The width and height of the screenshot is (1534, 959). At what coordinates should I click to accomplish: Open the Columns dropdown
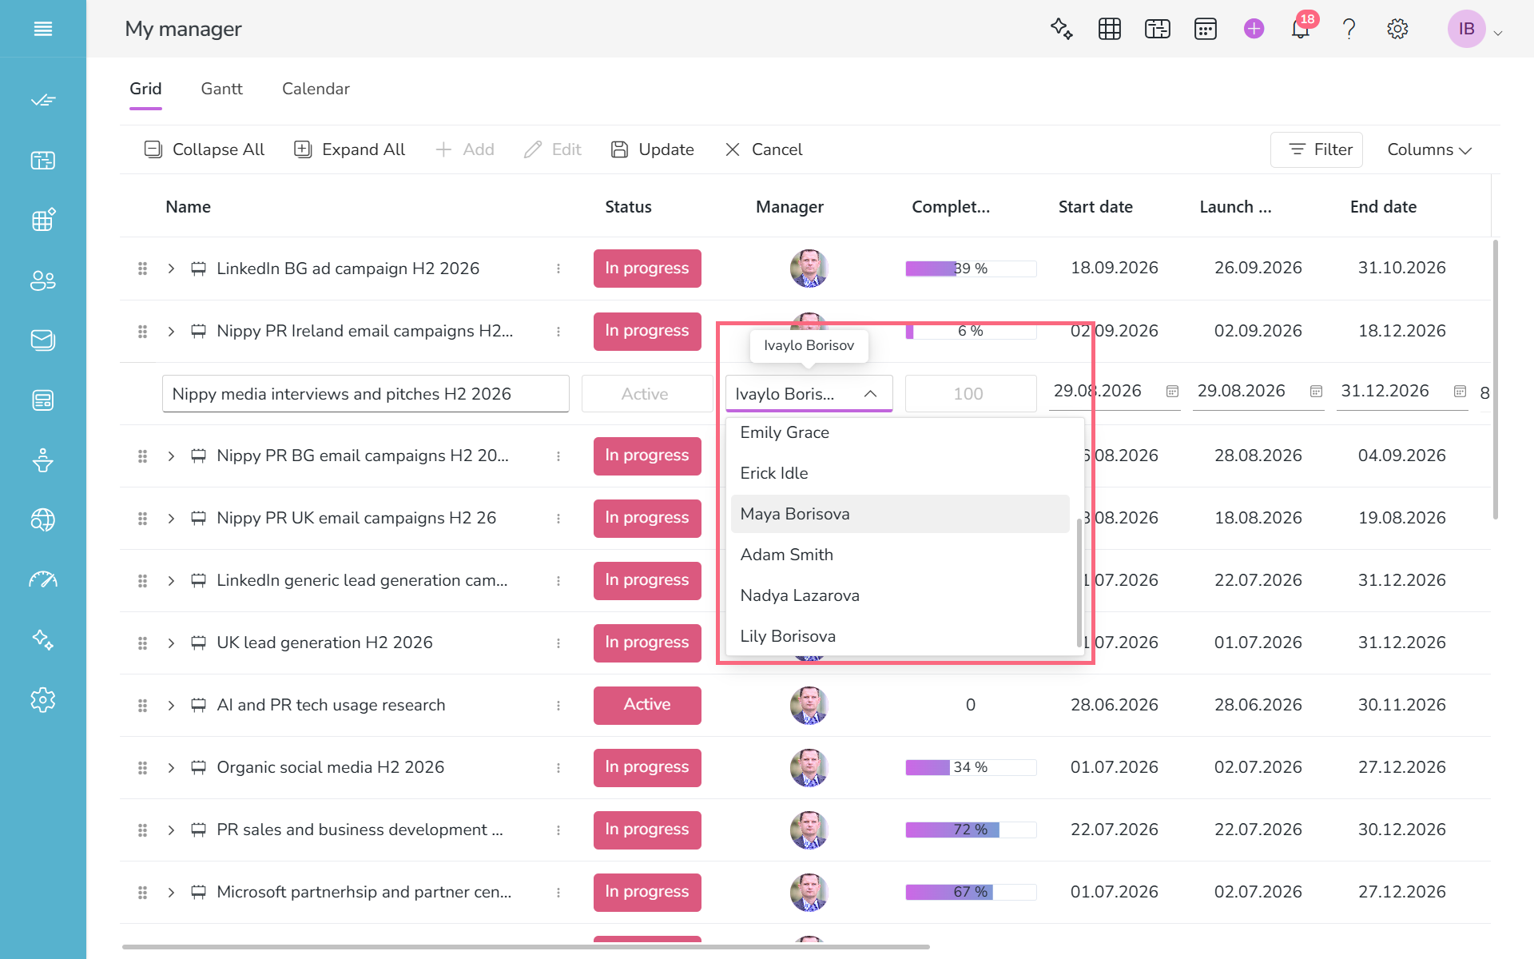pos(1429,149)
